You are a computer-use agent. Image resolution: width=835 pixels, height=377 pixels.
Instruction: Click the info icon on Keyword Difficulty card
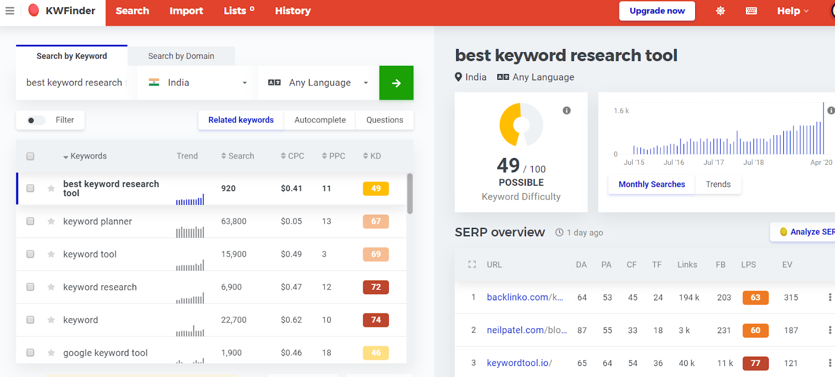[x=567, y=111]
